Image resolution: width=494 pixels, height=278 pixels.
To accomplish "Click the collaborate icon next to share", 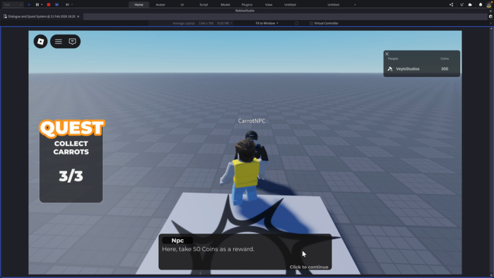I will point(462,5).
